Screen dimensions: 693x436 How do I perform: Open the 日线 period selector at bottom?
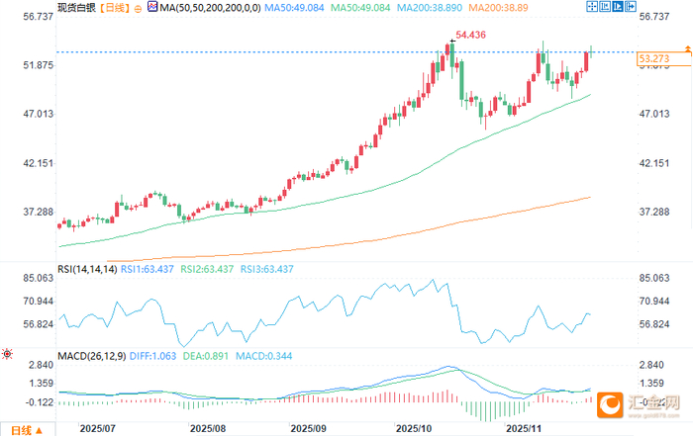[x=27, y=430]
